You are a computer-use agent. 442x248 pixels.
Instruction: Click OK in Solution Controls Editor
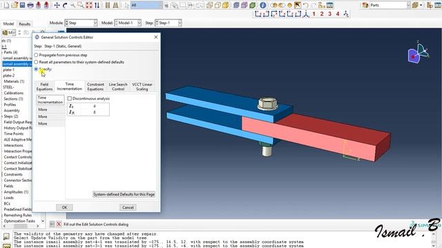tap(64, 207)
